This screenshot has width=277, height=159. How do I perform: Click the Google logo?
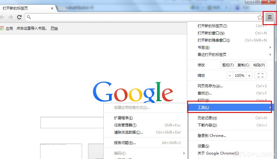click(x=133, y=92)
